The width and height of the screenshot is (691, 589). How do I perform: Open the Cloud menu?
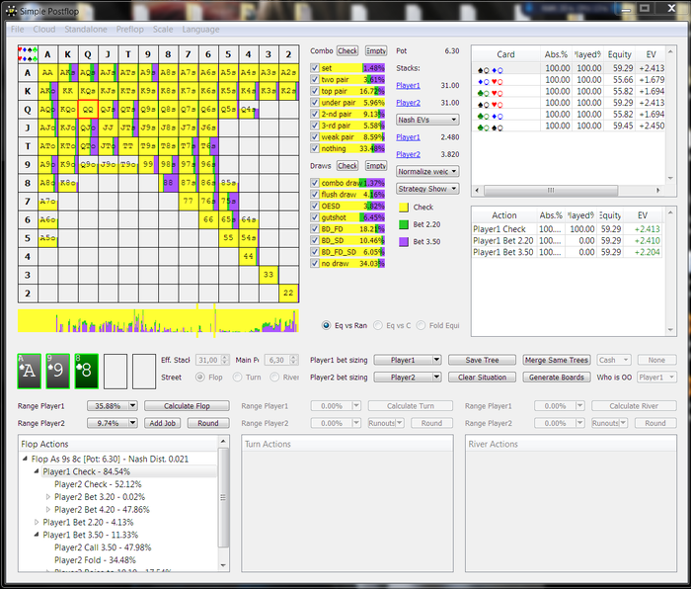pos(44,30)
